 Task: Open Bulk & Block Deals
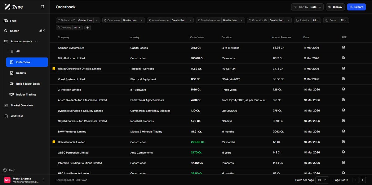[x=27, y=84]
